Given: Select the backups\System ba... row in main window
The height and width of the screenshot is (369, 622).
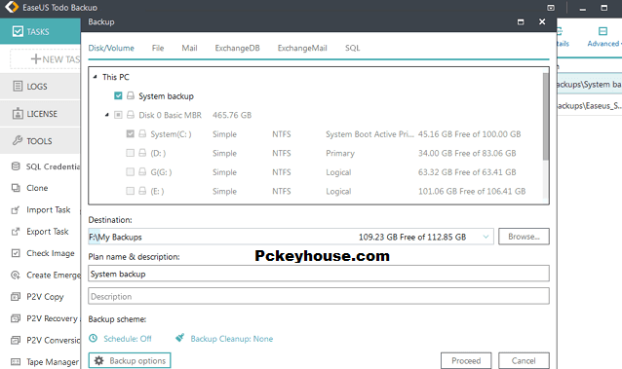Looking at the screenshot, I should click(x=590, y=84).
